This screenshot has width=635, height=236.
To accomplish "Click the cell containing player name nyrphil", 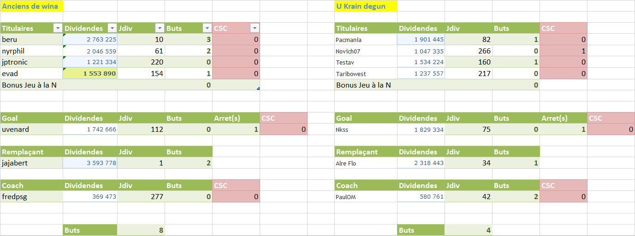I will pos(32,51).
